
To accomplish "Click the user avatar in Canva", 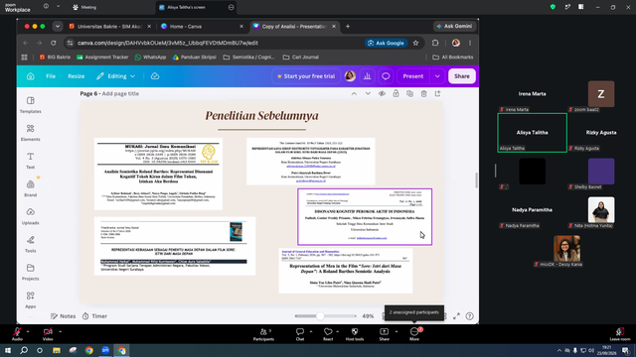I will pos(350,76).
